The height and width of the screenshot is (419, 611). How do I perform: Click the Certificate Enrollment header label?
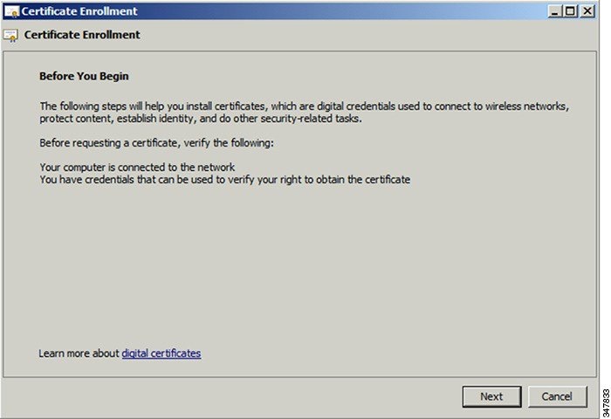pyautogui.click(x=82, y=35)
